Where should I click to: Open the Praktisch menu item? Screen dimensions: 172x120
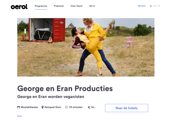pyautogui.click(x=59, y=6)
